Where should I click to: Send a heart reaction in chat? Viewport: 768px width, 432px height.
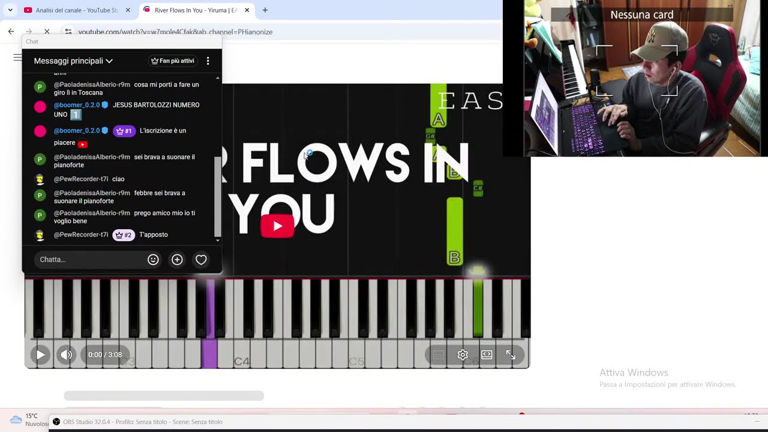point(201,259)
